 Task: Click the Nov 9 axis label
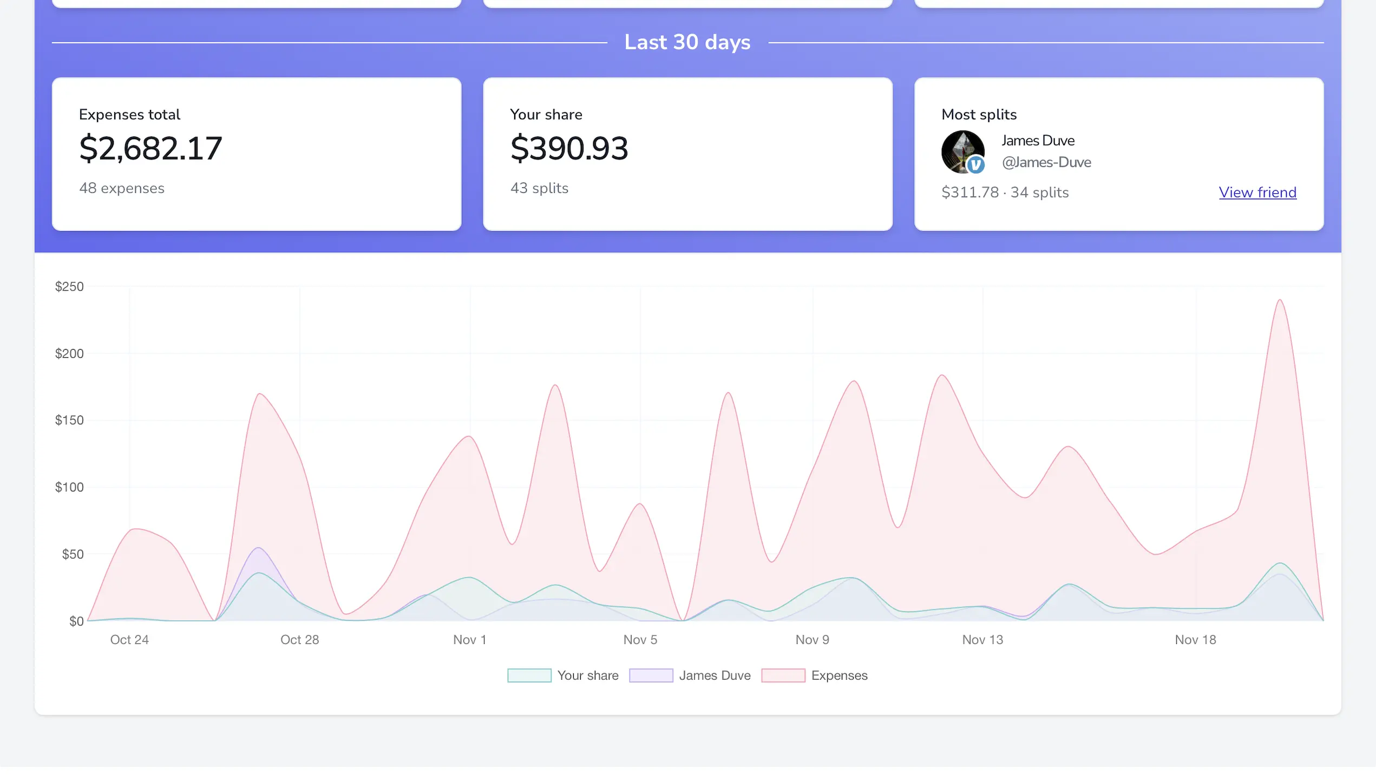point(812,640)
